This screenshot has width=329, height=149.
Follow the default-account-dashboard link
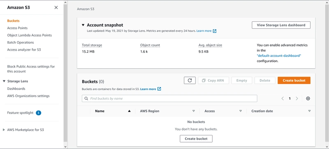click(279, 56)
